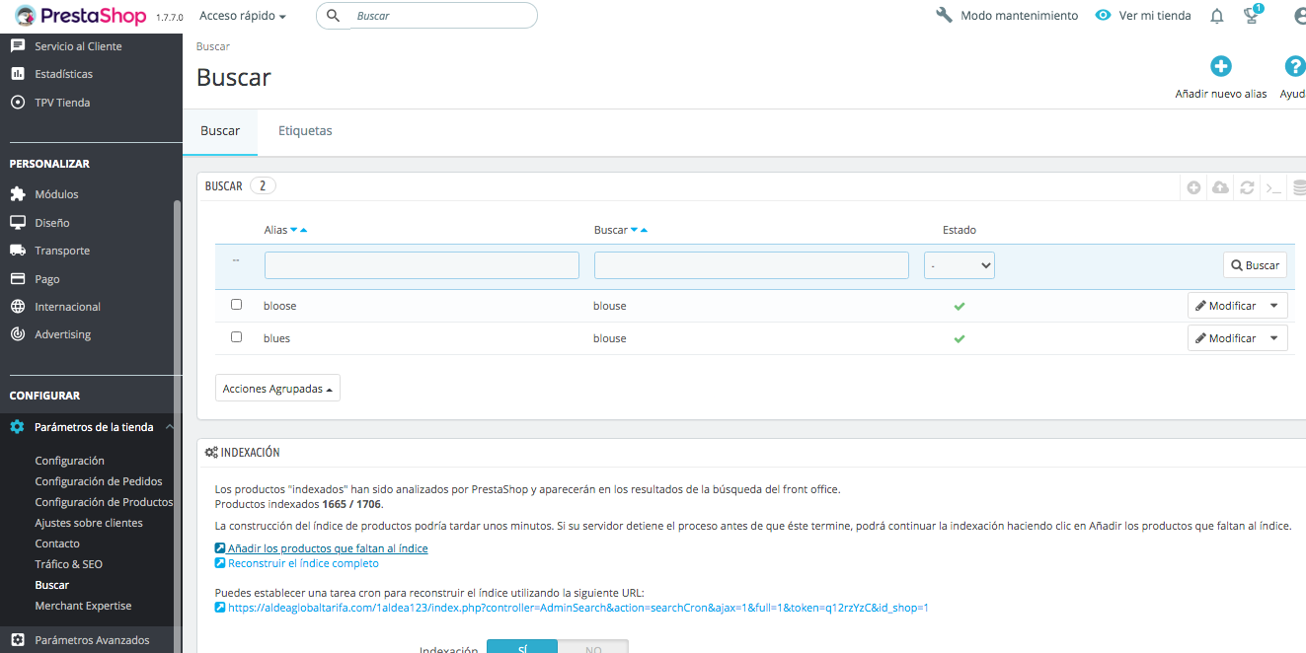Click the Módulos puzzle icon
The width and height of the screenshot is (1306, 653).
tap(17, 194)
